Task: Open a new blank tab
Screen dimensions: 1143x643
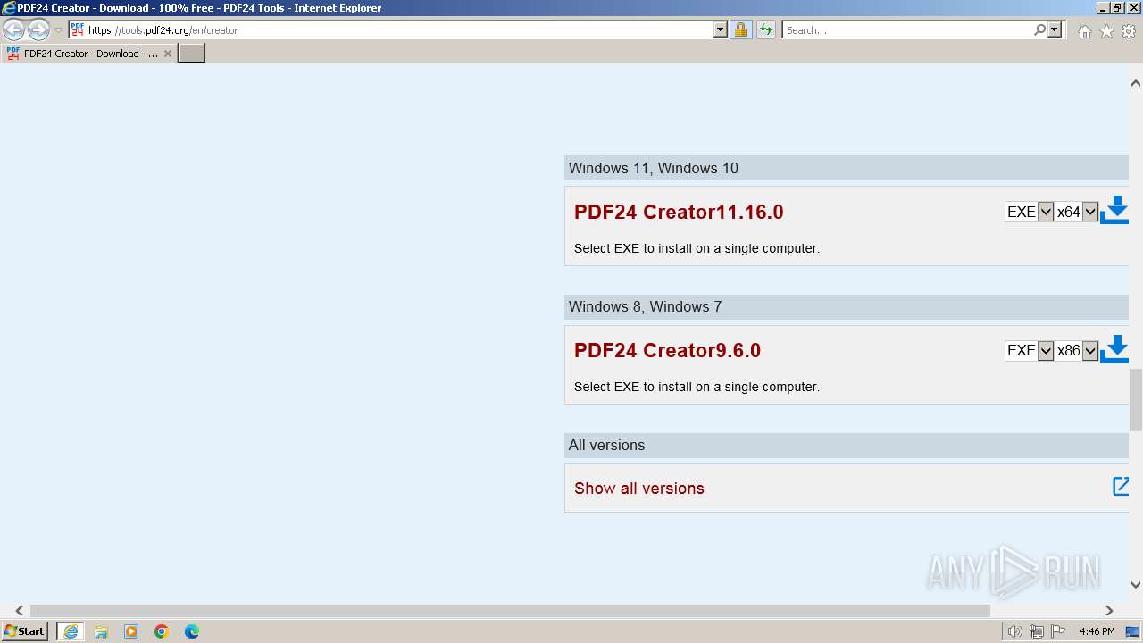Action: coord(192,54)
